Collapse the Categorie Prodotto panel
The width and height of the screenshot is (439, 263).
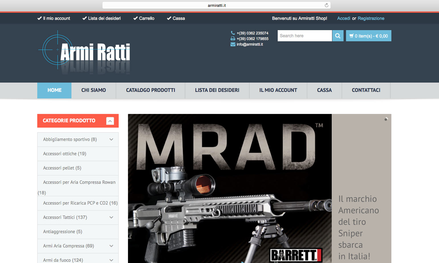coord(110,121)
